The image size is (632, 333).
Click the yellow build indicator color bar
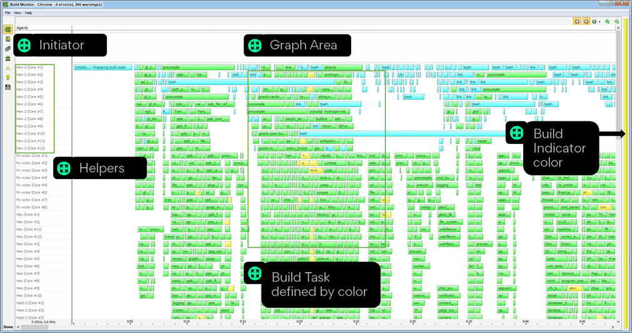tap(626, 175)
